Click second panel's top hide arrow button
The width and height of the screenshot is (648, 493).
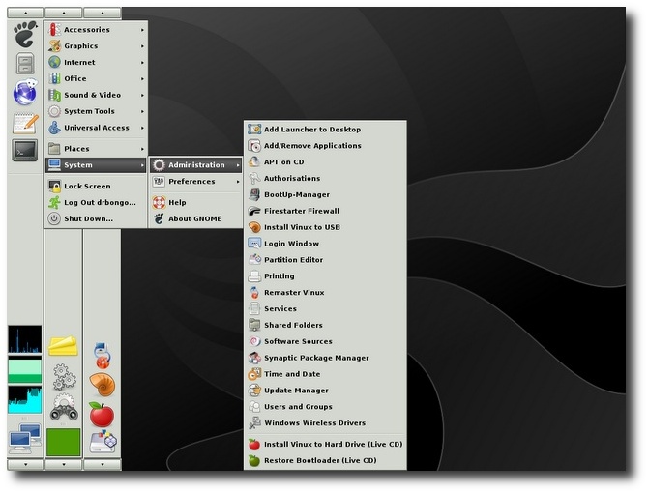coord(63,13)
